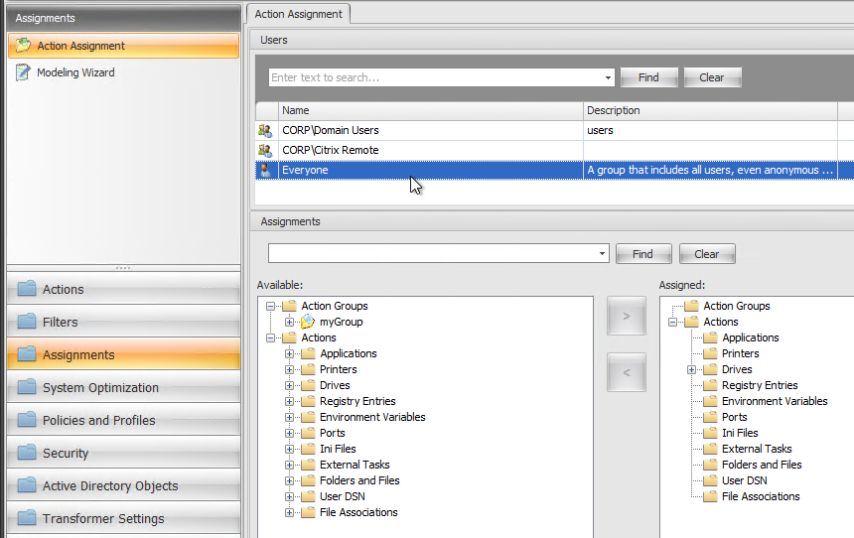Unassign selected item with < button

click(627, 372)
